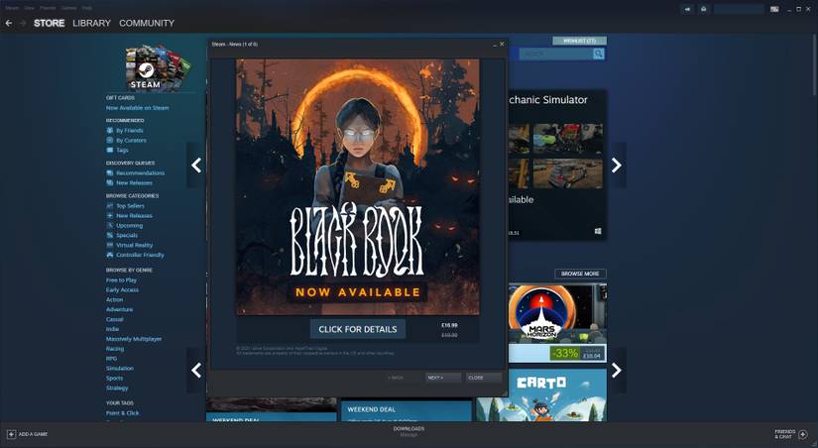Open the account name dropdown
The width and height of the screenshot is (818, 448).
point(739,9)
